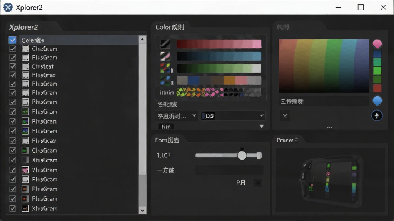Click the file icon beside ChiaGram
The width and height of the screenshot is (394, 221).
[25, 49]
